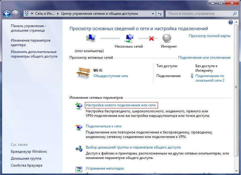Click the "Просмотр активных сетей" heading
Screen dimensions: 241x175
91,58
